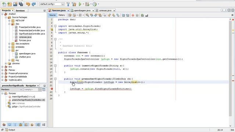The image size is (235, 132).
Task: Select the Source view button
Action: (52, 15)
